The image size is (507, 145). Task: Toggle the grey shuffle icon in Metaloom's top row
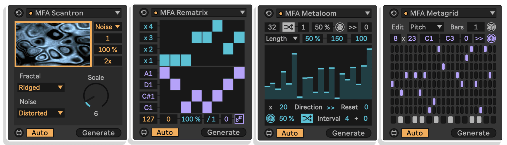tap(288, 27)
